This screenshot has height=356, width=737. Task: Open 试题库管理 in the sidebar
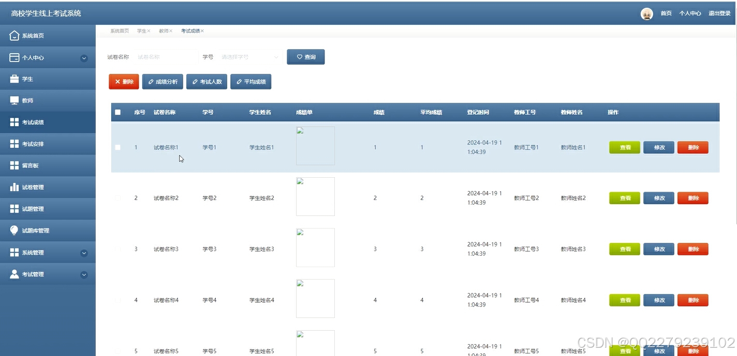[x=48, y=230]
